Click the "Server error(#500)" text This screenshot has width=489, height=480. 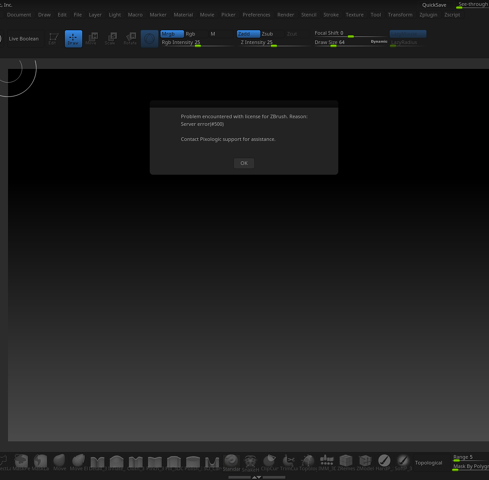pyautogui.click(x=202, y=124)
